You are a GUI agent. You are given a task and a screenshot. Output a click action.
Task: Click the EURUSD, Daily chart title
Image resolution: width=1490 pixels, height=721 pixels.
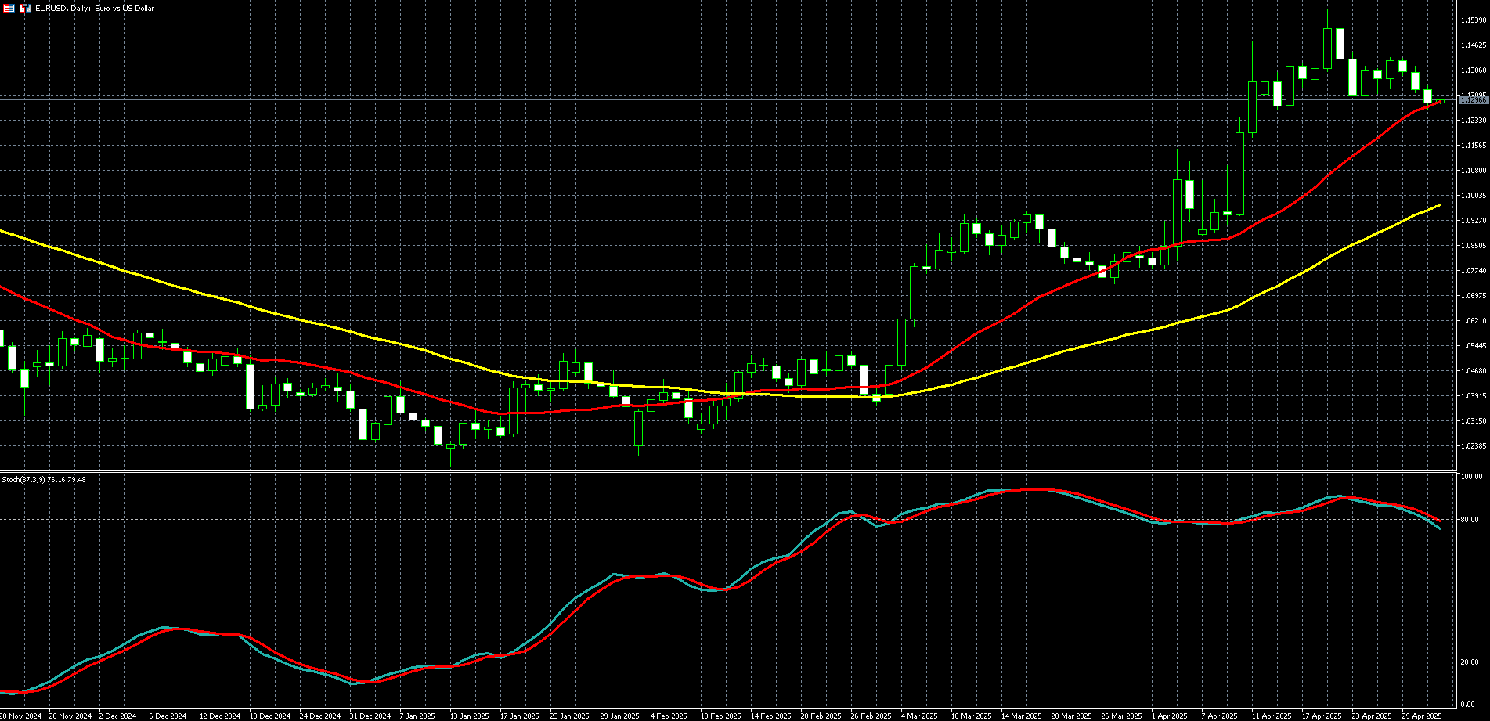(95, 8)
